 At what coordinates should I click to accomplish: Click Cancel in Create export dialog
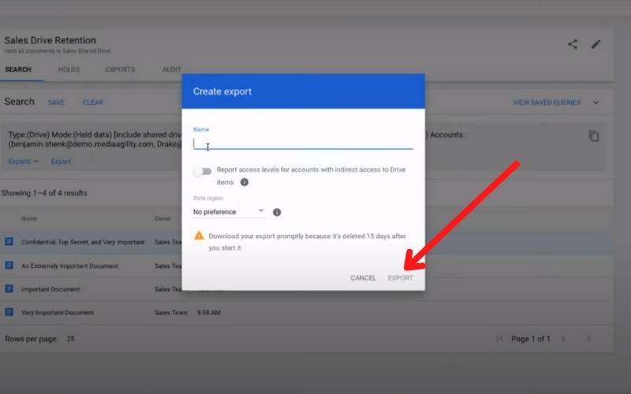point(363,278)
